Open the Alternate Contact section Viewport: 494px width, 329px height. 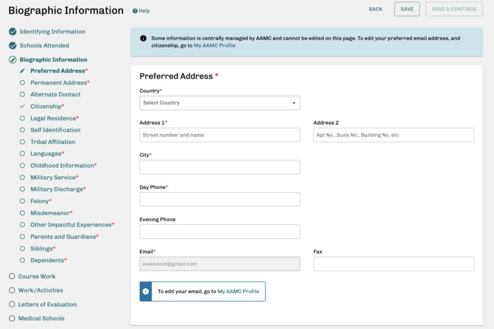coord(55,94)
